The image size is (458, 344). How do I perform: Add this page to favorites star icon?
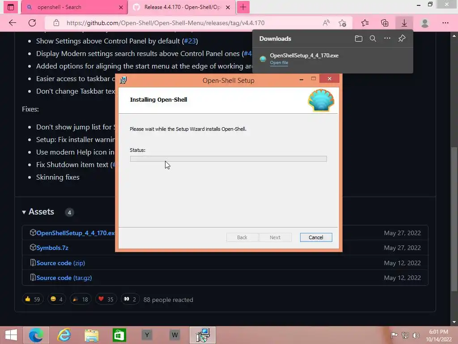pos(342,23)
